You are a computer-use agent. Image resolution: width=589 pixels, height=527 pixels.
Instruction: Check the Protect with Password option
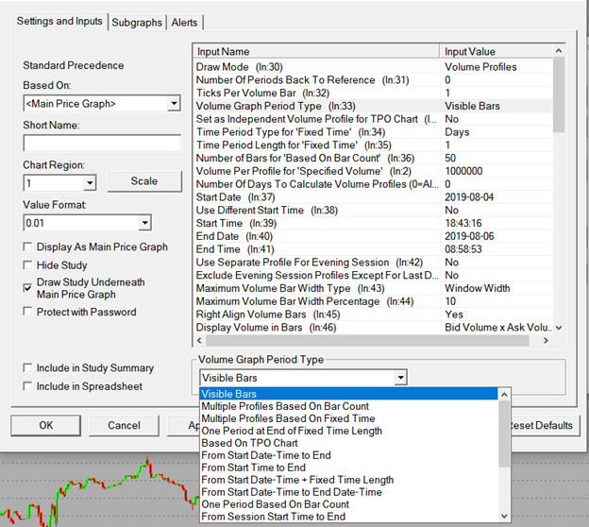coord(28,313)
